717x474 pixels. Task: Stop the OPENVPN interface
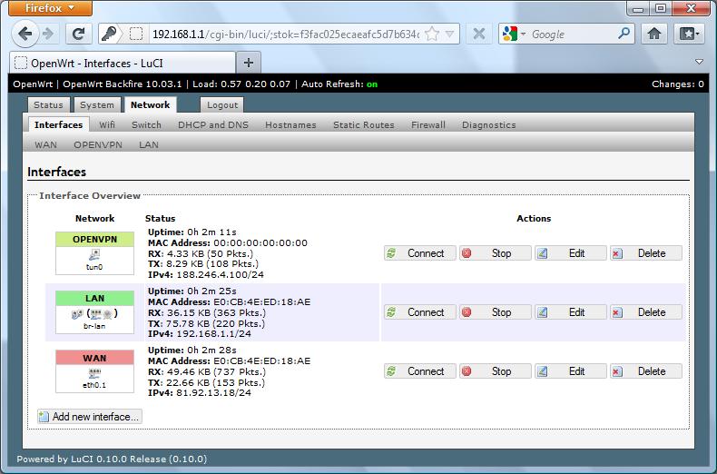496,253
